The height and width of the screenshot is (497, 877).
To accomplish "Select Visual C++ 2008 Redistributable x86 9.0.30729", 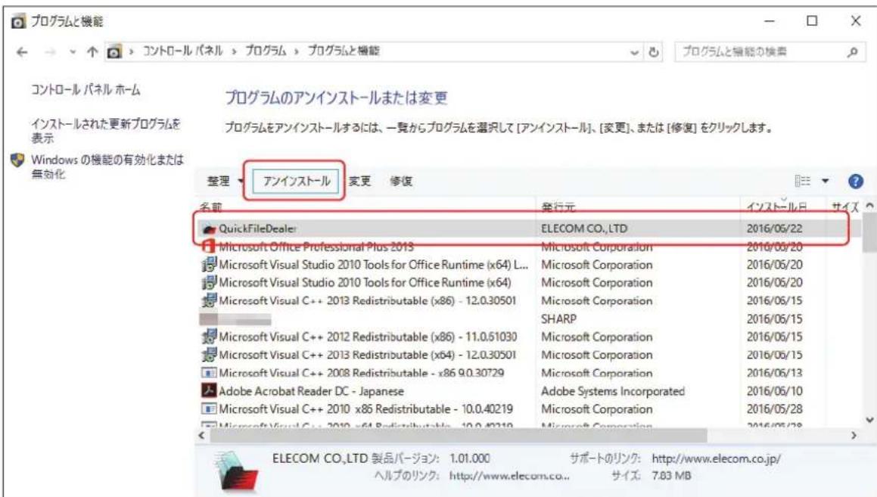I will (361, 373).
